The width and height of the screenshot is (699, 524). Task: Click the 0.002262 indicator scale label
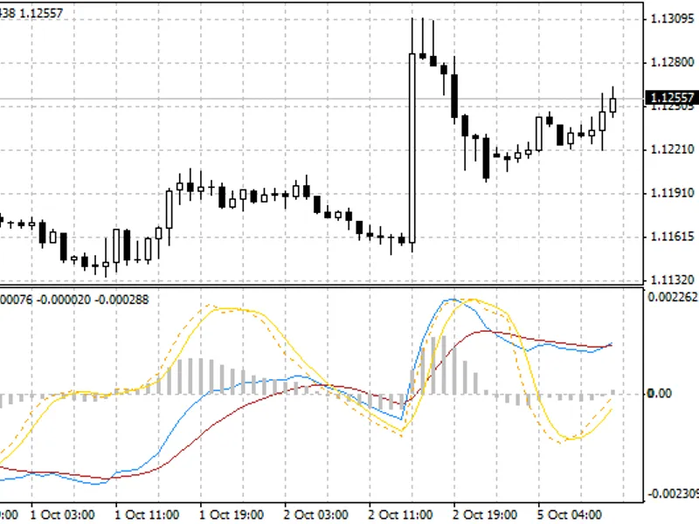click(x=673, y=297)
